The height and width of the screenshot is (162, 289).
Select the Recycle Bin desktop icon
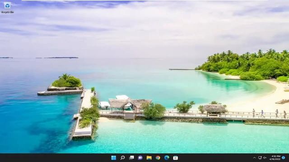click(7, 8)
